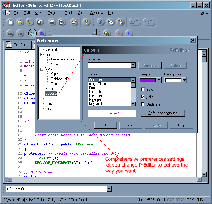Screen dimensions: 212x204
Task: Click the Unindent lines toolbar icon
Action: tap(20, 33)
